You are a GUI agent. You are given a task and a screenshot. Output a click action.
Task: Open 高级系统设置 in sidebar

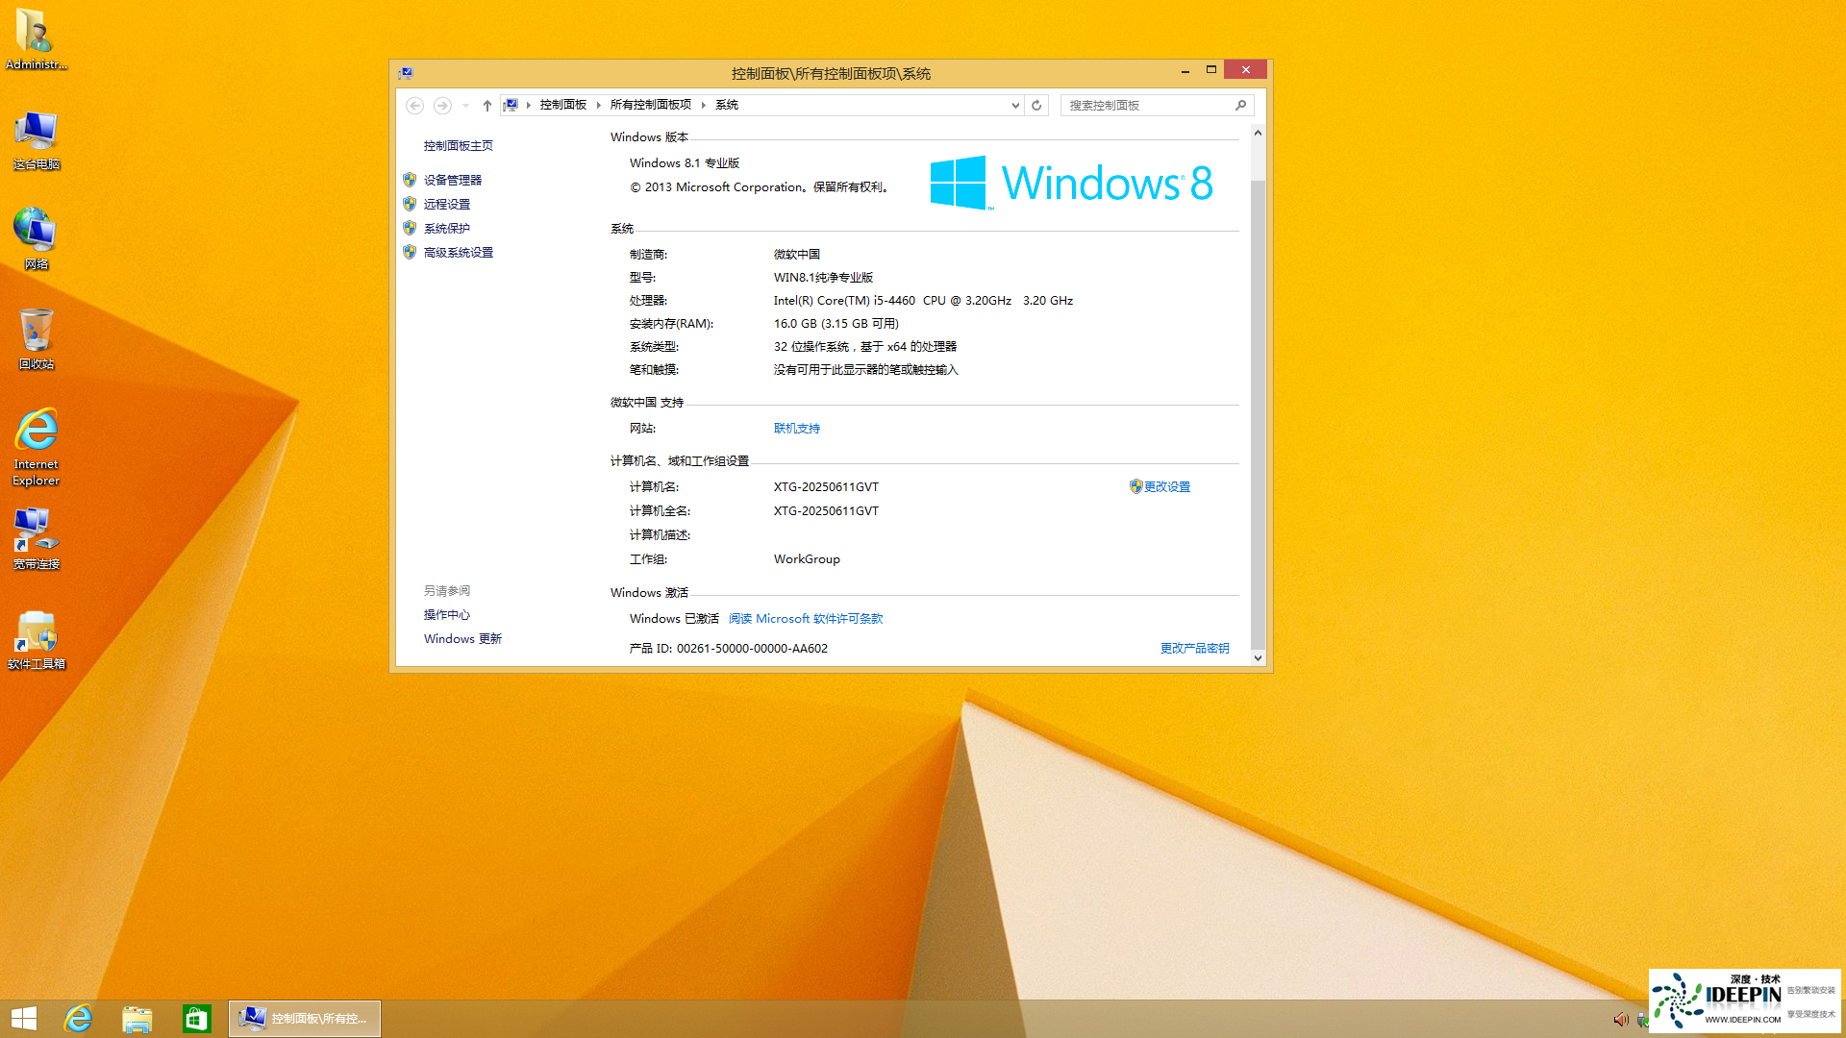point(459,253)
